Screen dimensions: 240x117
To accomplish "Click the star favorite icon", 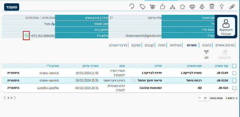I will [x=182, y=7].
